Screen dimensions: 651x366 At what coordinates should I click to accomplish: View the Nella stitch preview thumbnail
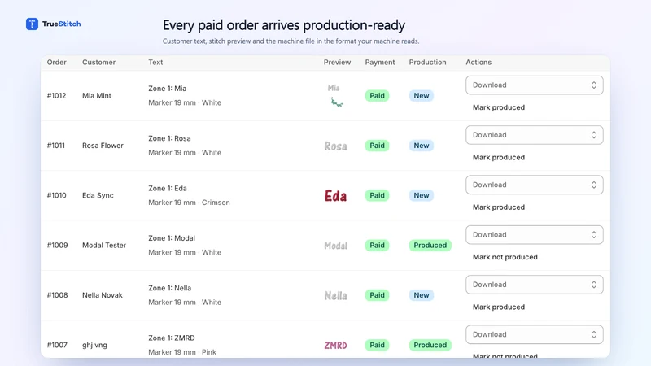point(335,295)
